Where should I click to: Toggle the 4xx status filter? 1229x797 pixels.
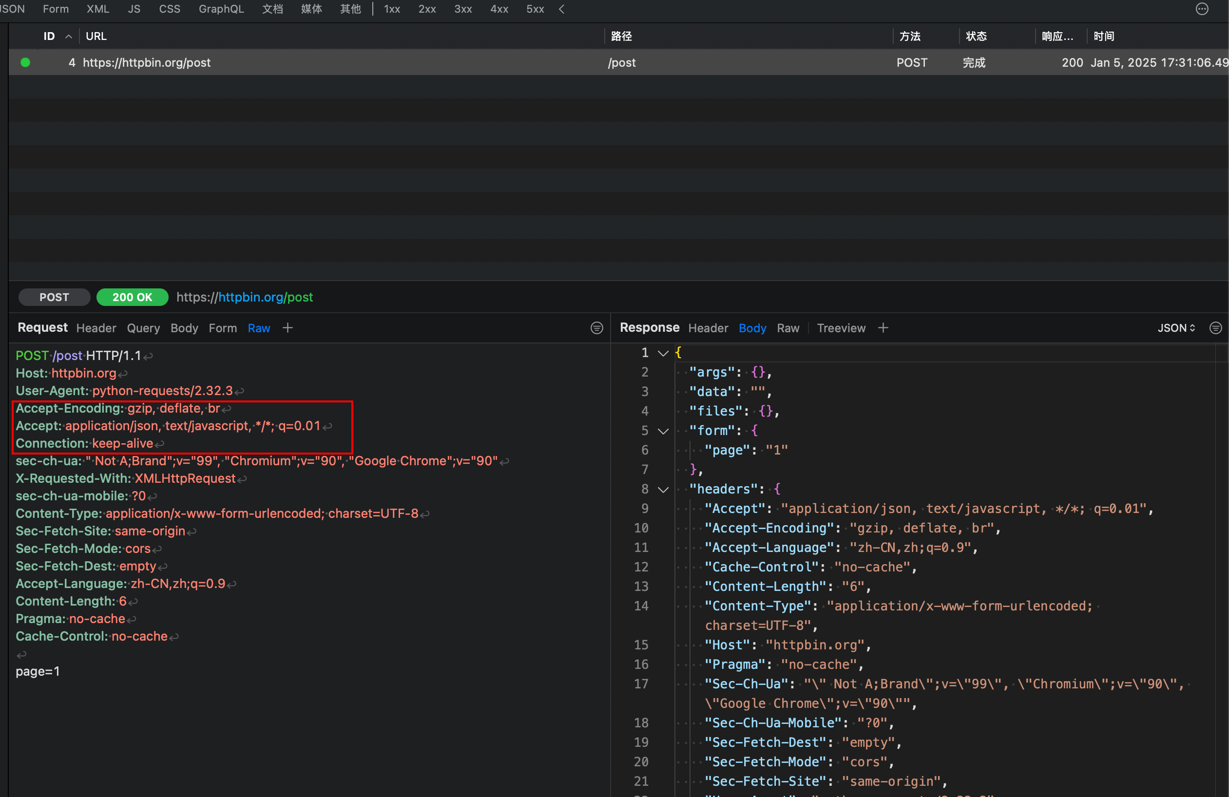[499, 9]
